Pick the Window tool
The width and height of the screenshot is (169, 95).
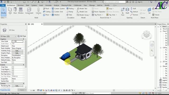[x=21, y=11]
